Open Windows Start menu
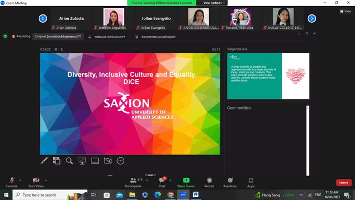The width and height of the screenshot is (355, 200). click(x=6, y=195)
